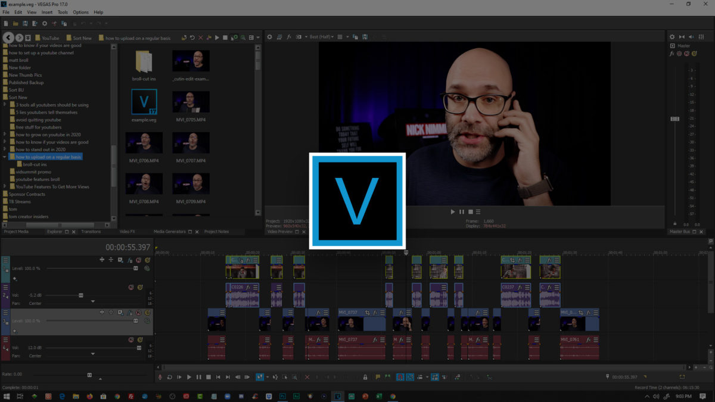Expand '3 tools all youtubers should be using' folder

pyautogui.click(x=5, y=105)
